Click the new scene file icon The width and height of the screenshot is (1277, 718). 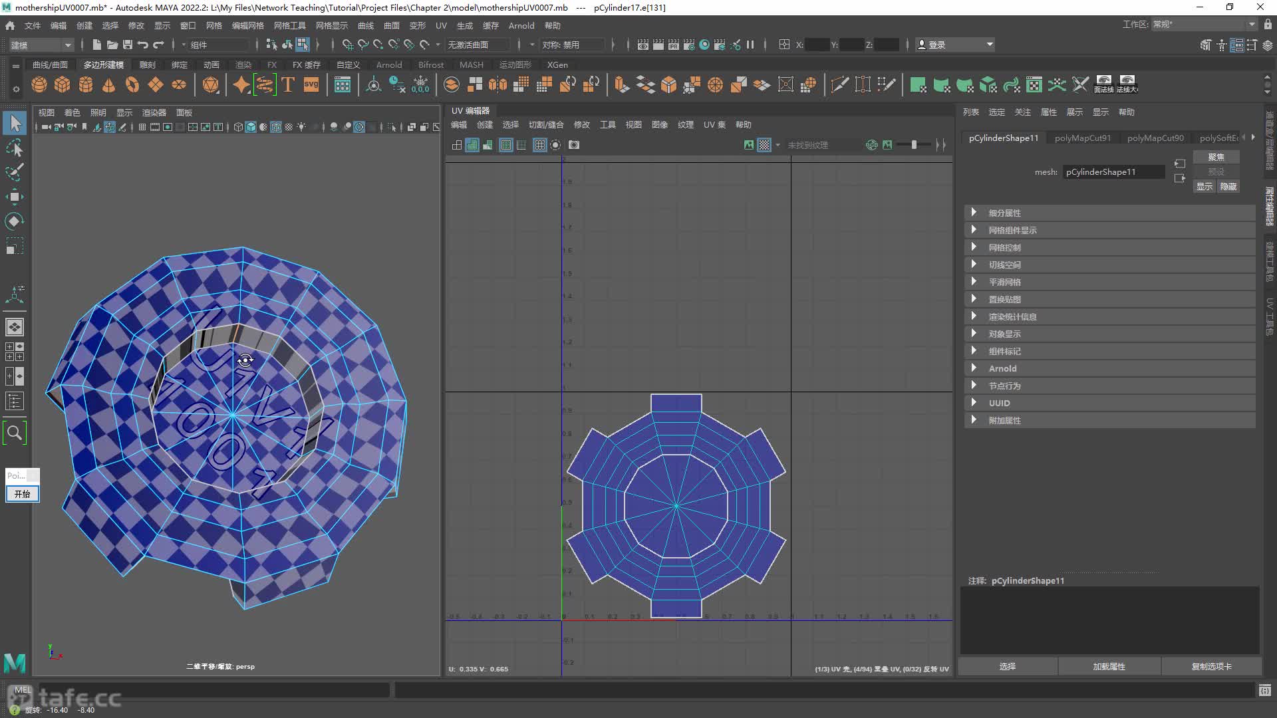(96, 45)
